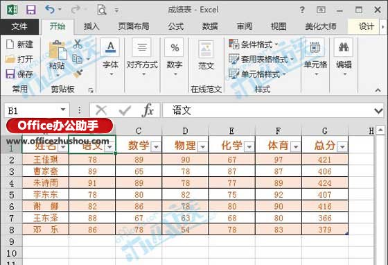This screenshot has width=388, height=265.
Task: Open ribbon display options
Action: point(321,10)
